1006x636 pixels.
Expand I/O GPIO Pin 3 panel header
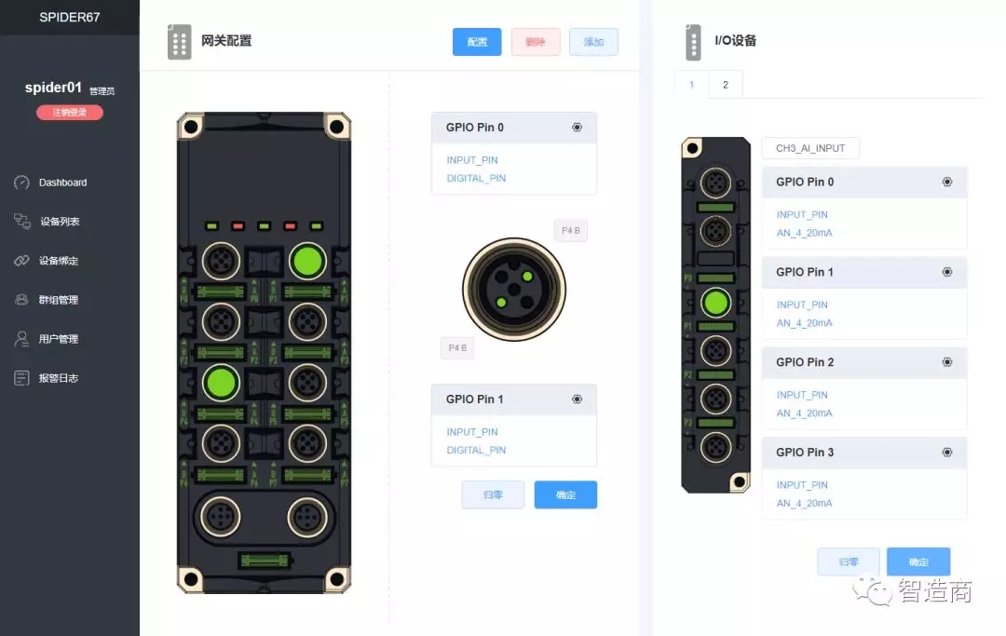click(x=864, y=453)
